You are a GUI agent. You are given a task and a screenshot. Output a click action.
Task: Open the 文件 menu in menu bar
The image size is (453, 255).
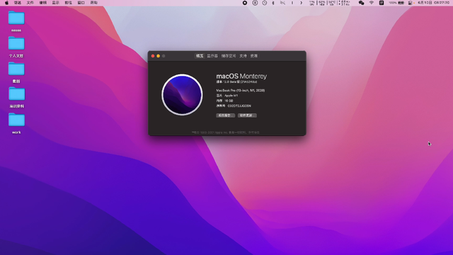(x=30, y=3)
